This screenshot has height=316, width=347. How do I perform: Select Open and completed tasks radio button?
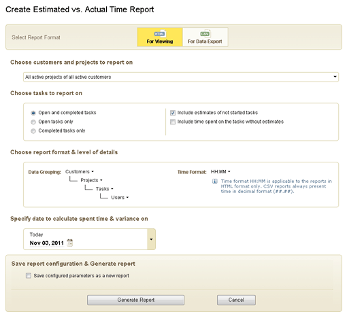coord(33,113)
